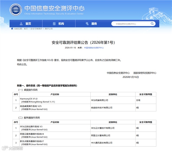Select the Ⅱ级 rating for HarmonyOS
The image size is (172, 152).
coord(146,100)
